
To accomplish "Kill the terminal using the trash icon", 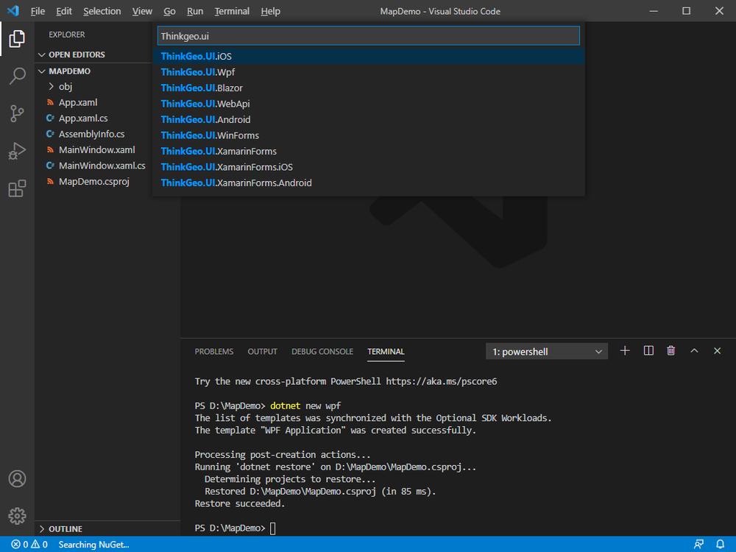I will 670,351.
